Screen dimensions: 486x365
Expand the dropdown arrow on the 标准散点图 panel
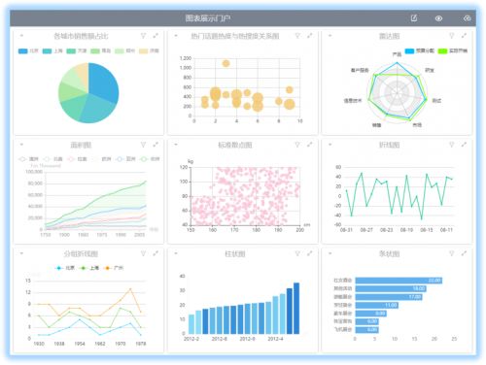coord(176,145)
